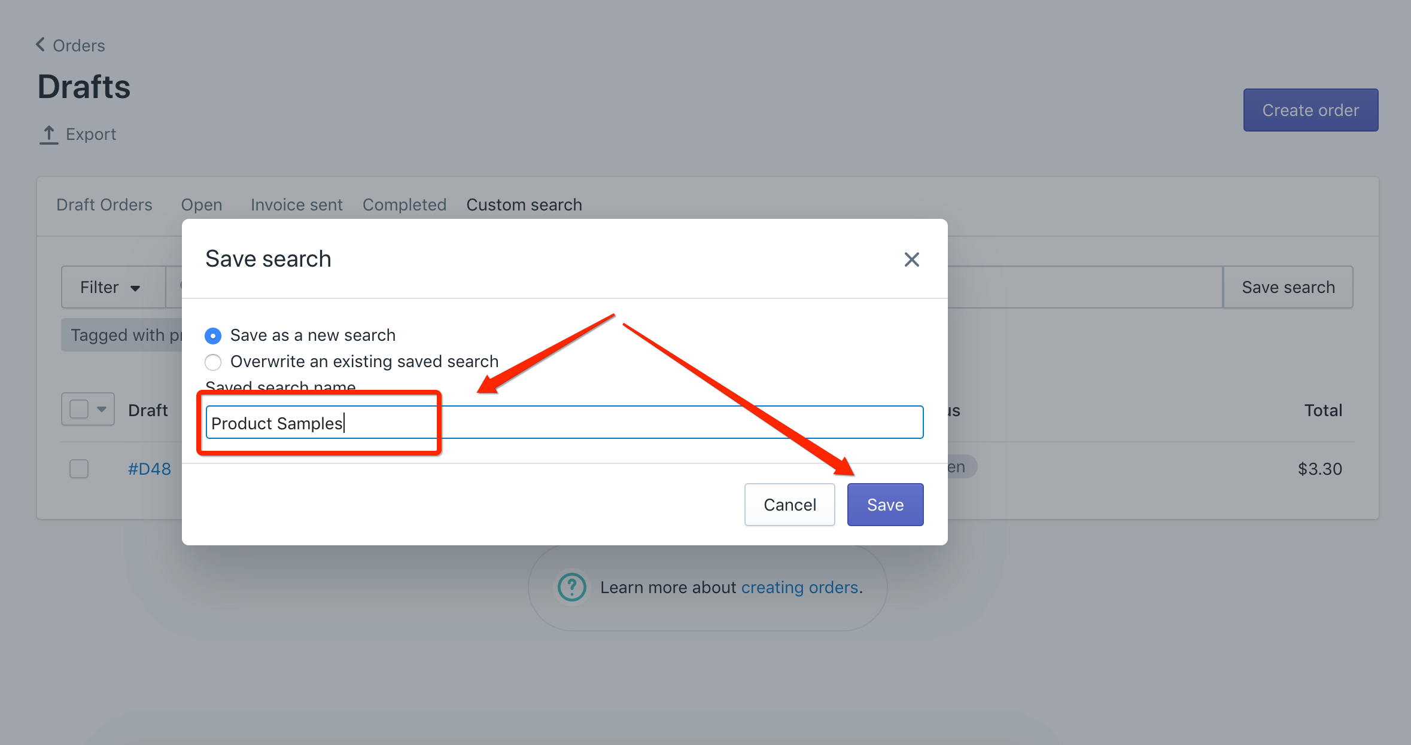
Task: Switch to the Completed tab
Action: coord(405,205)
